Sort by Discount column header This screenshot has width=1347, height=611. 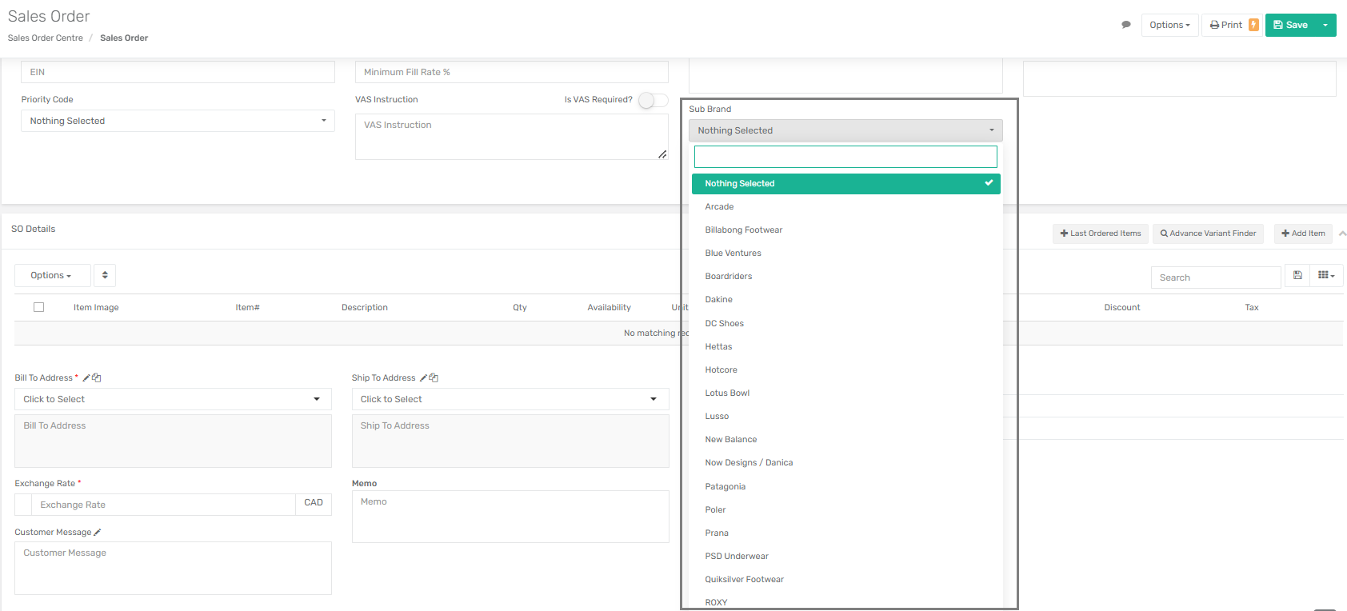coord(1122,307)
